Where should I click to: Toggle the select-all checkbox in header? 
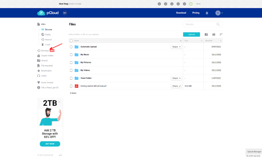coord(71,41)
